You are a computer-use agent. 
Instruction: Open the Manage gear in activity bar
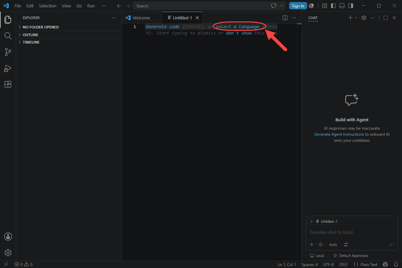8,253
